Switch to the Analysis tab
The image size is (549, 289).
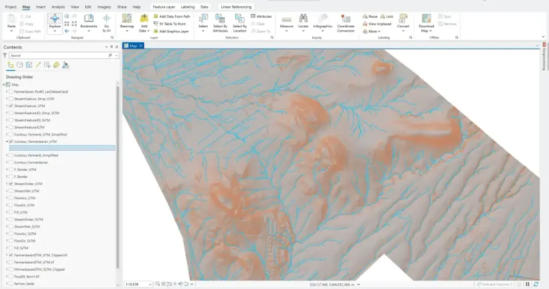point(58,7)
